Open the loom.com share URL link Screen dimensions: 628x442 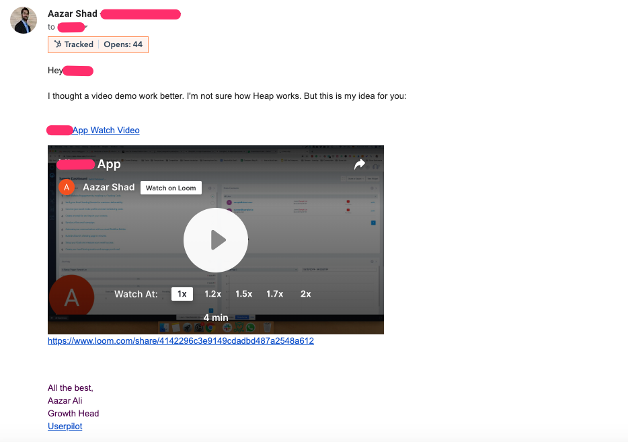click(x=181, y=340)
